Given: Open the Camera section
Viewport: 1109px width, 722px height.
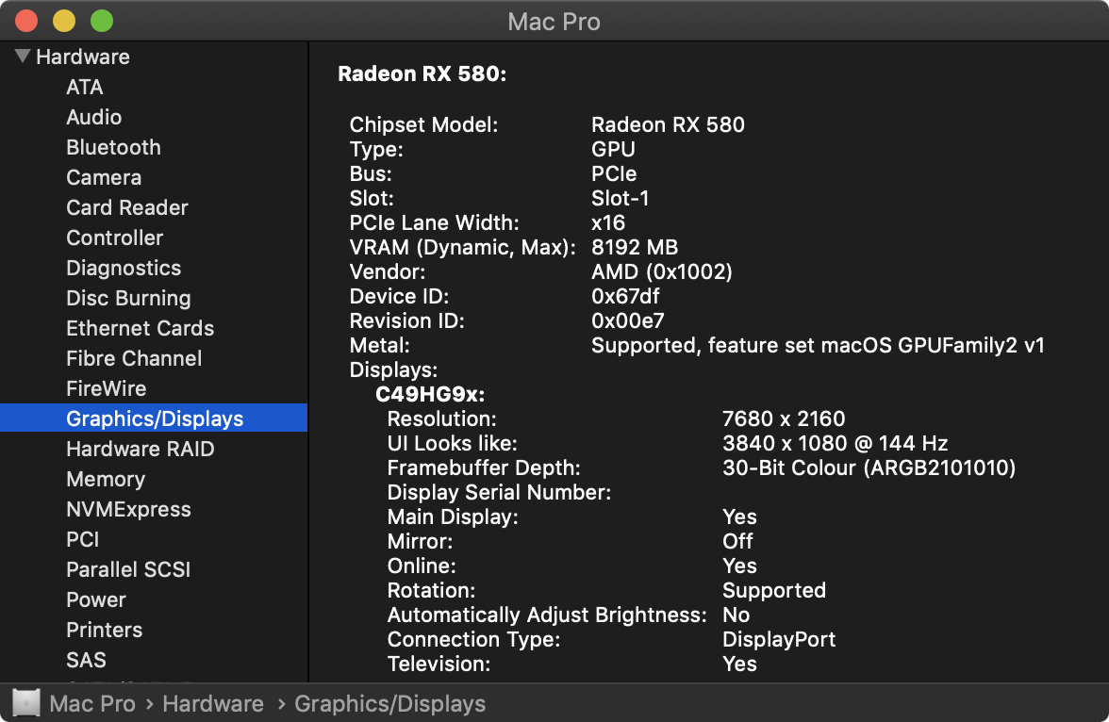Looking at the screenshot, I should (x=104, y=177).
